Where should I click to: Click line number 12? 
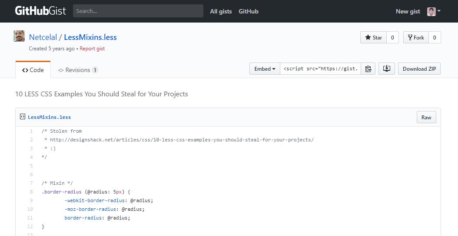click(x=30, y=226)
